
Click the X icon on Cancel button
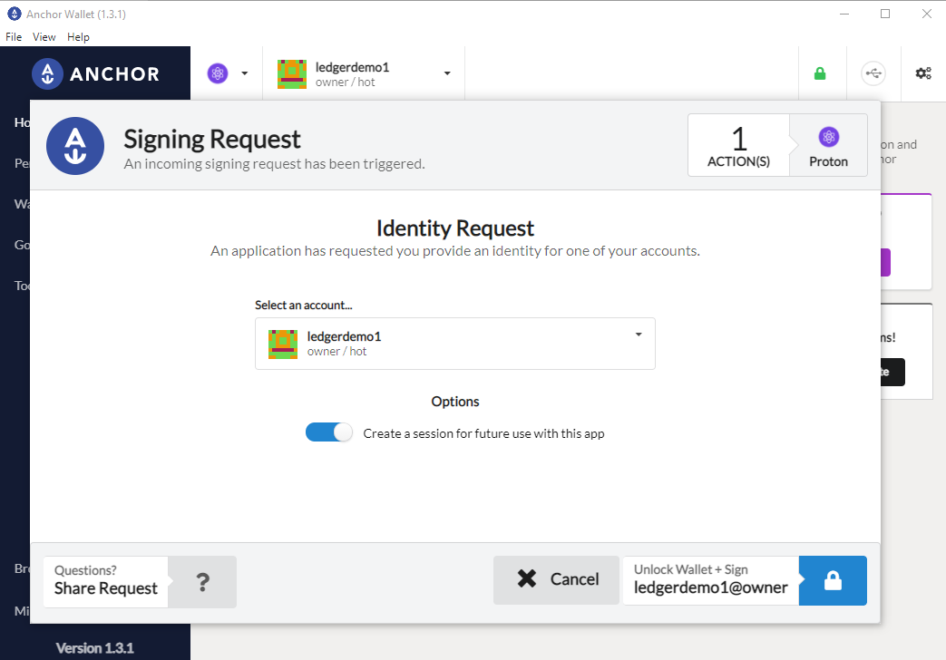click(x=527, y=578)
